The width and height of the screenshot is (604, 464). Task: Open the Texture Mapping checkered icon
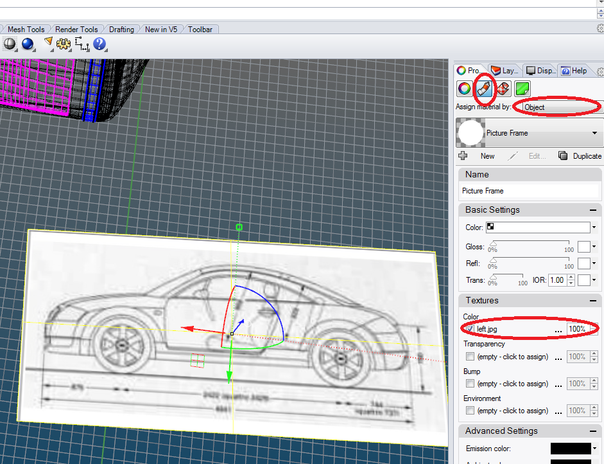pyautogui.click(x=503, y=89)
